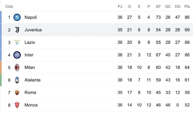Click the PJ column header
Screen dimensions: 193x113
tap(120, 6)
